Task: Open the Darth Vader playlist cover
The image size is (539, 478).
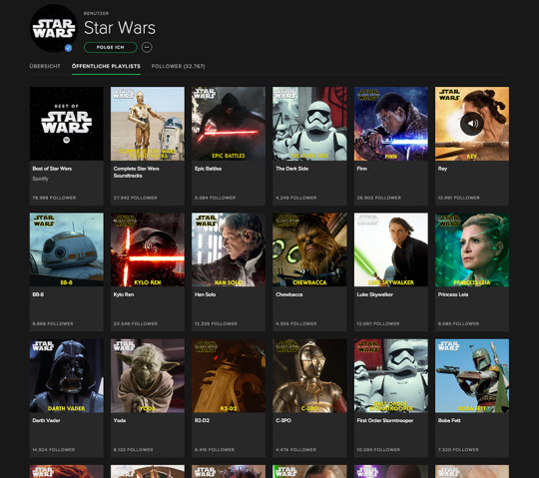Action: click(x=66, y=375)
